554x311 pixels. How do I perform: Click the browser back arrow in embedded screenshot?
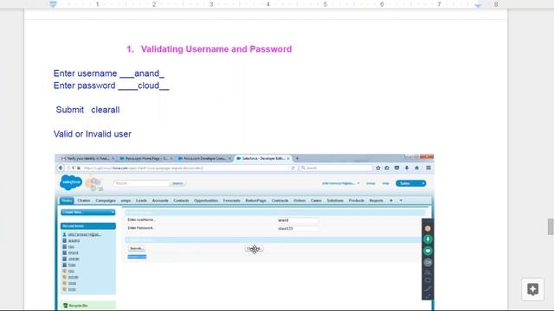point(61,168)
